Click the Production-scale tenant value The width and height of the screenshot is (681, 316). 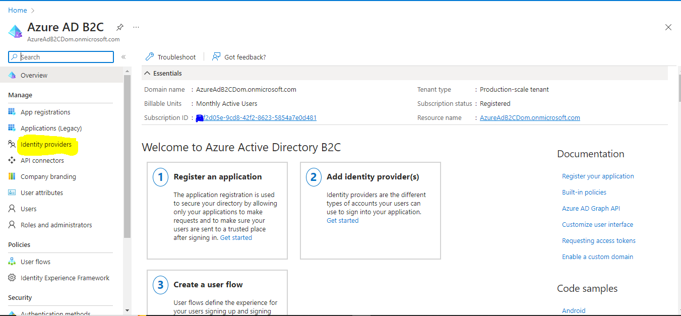(514, 89)
